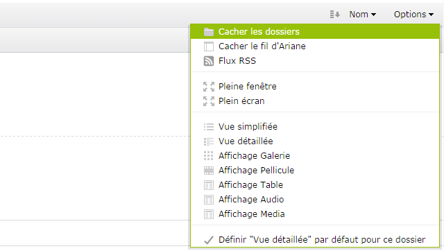444x251 pixels.
Task: Toggle the sort order icon next to Nom
Action: click(334, 14)
